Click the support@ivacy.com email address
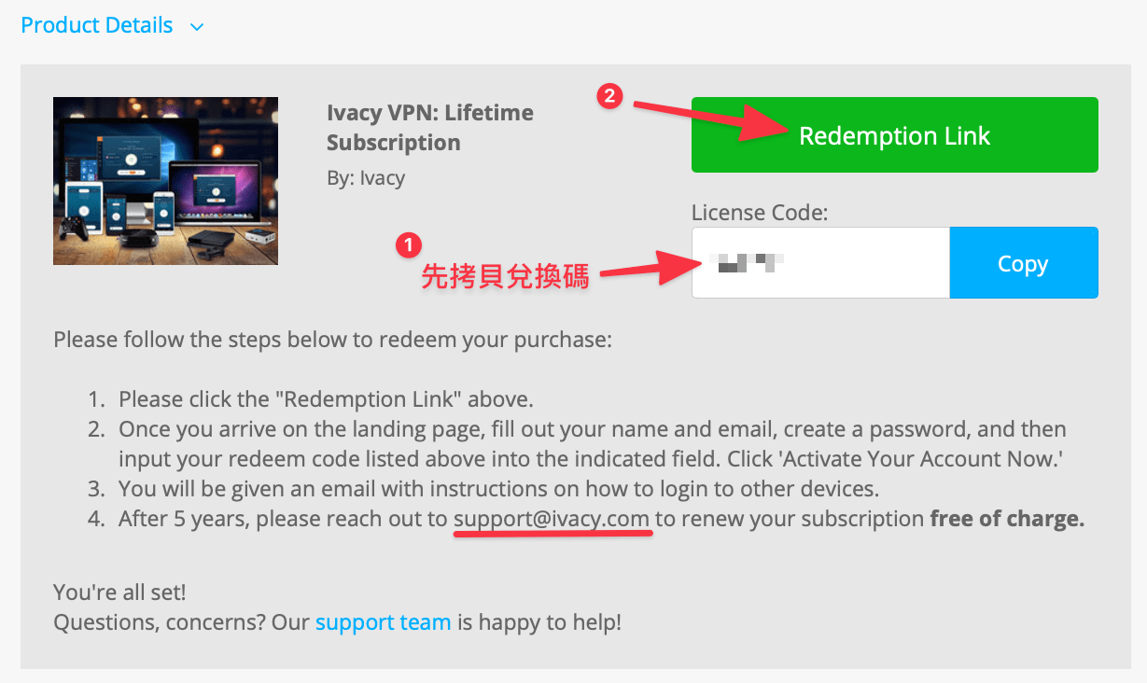Viewport: 1147px width, 683px height. [552, 519]
